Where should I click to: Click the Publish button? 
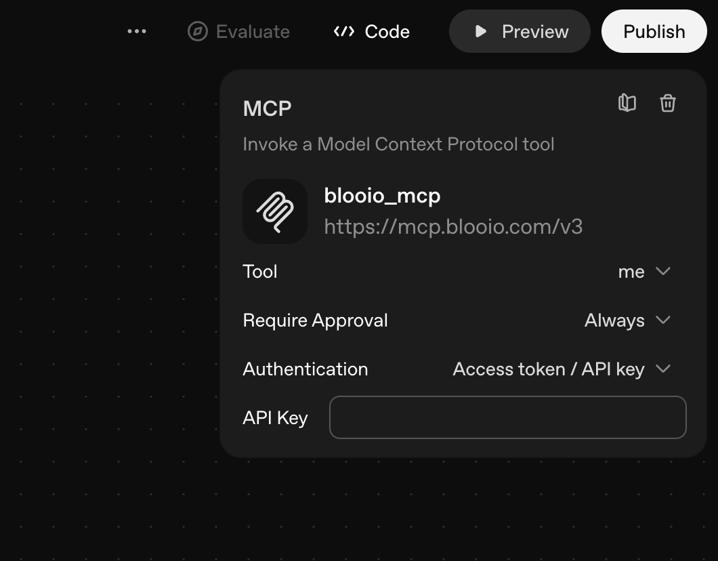(654, 31)
